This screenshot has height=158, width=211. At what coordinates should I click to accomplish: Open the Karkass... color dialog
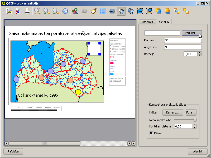pos(173,112)
